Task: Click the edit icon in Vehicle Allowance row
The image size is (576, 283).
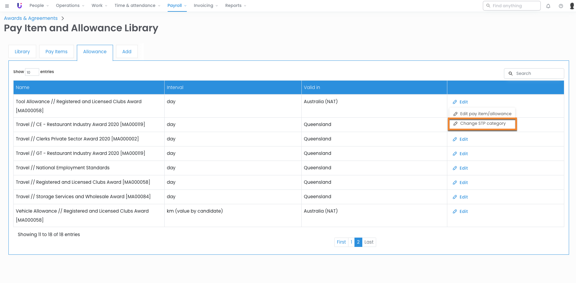Action: coord(455,211)
